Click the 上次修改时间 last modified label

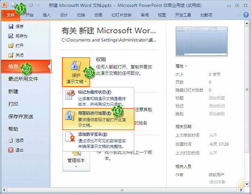tap(187, 135)
